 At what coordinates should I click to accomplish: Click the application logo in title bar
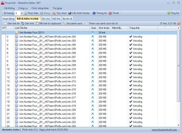(3, 3)
